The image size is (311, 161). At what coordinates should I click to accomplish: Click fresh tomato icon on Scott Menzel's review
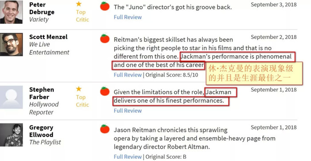coord(105,38)
